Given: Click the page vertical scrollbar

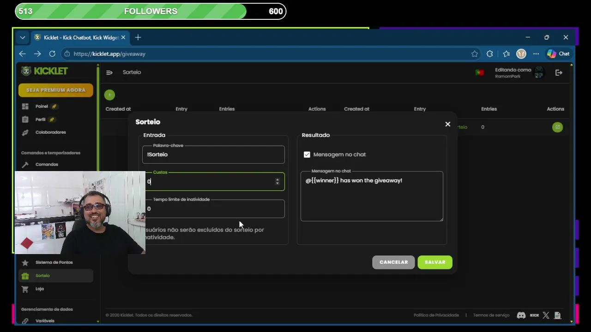Looking at the screenshot, I should pyautogui.click(x=572, y=194).
